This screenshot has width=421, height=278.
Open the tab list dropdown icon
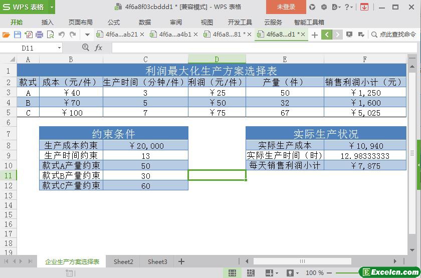point(361,35)
